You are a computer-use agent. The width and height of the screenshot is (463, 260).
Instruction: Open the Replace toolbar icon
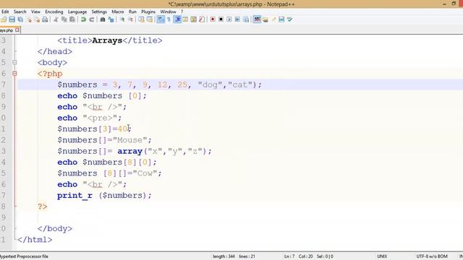(x=111, y=19)
